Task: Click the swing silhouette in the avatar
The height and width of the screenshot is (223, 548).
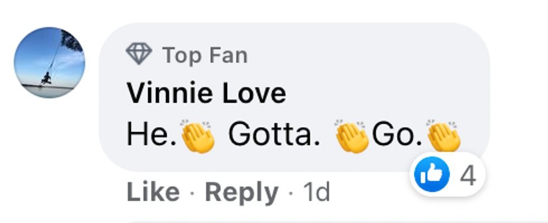Action: tap(45, 78)
